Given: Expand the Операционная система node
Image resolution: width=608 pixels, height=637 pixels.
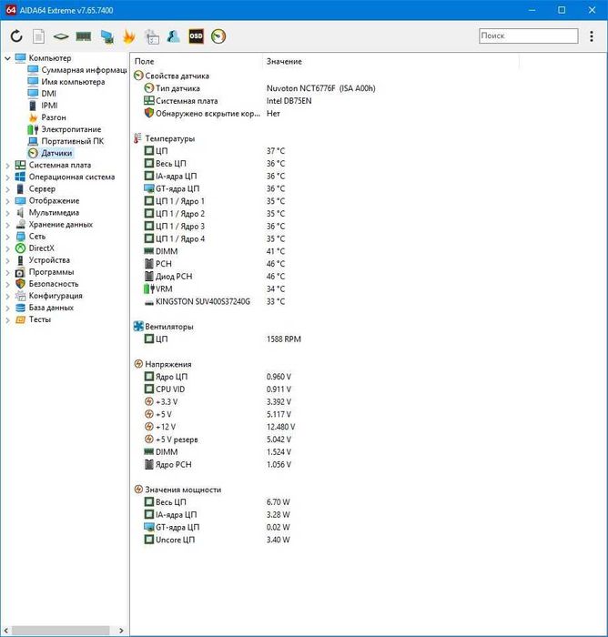Looking at the screenshot, I should click(7, 177).
